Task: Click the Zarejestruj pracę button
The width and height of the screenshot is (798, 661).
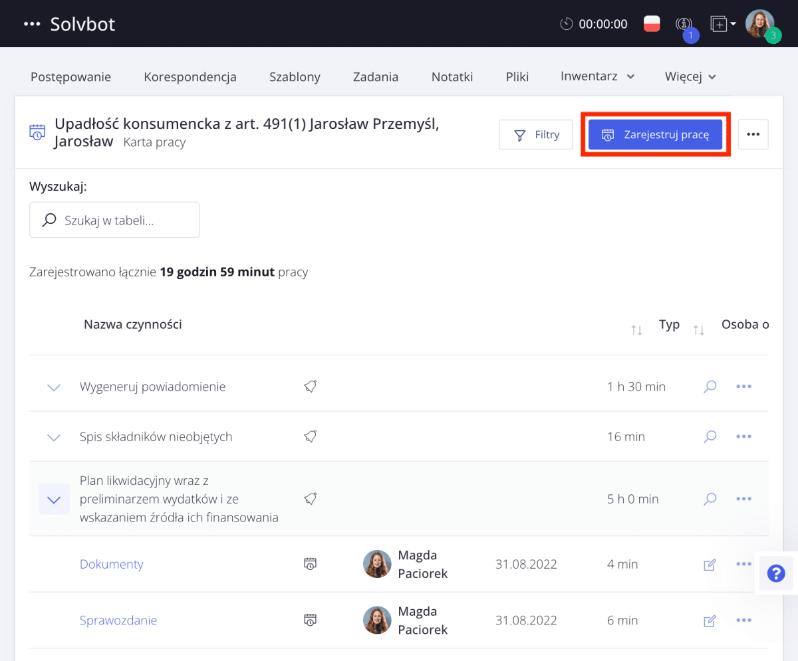Action: coord(655,135)
